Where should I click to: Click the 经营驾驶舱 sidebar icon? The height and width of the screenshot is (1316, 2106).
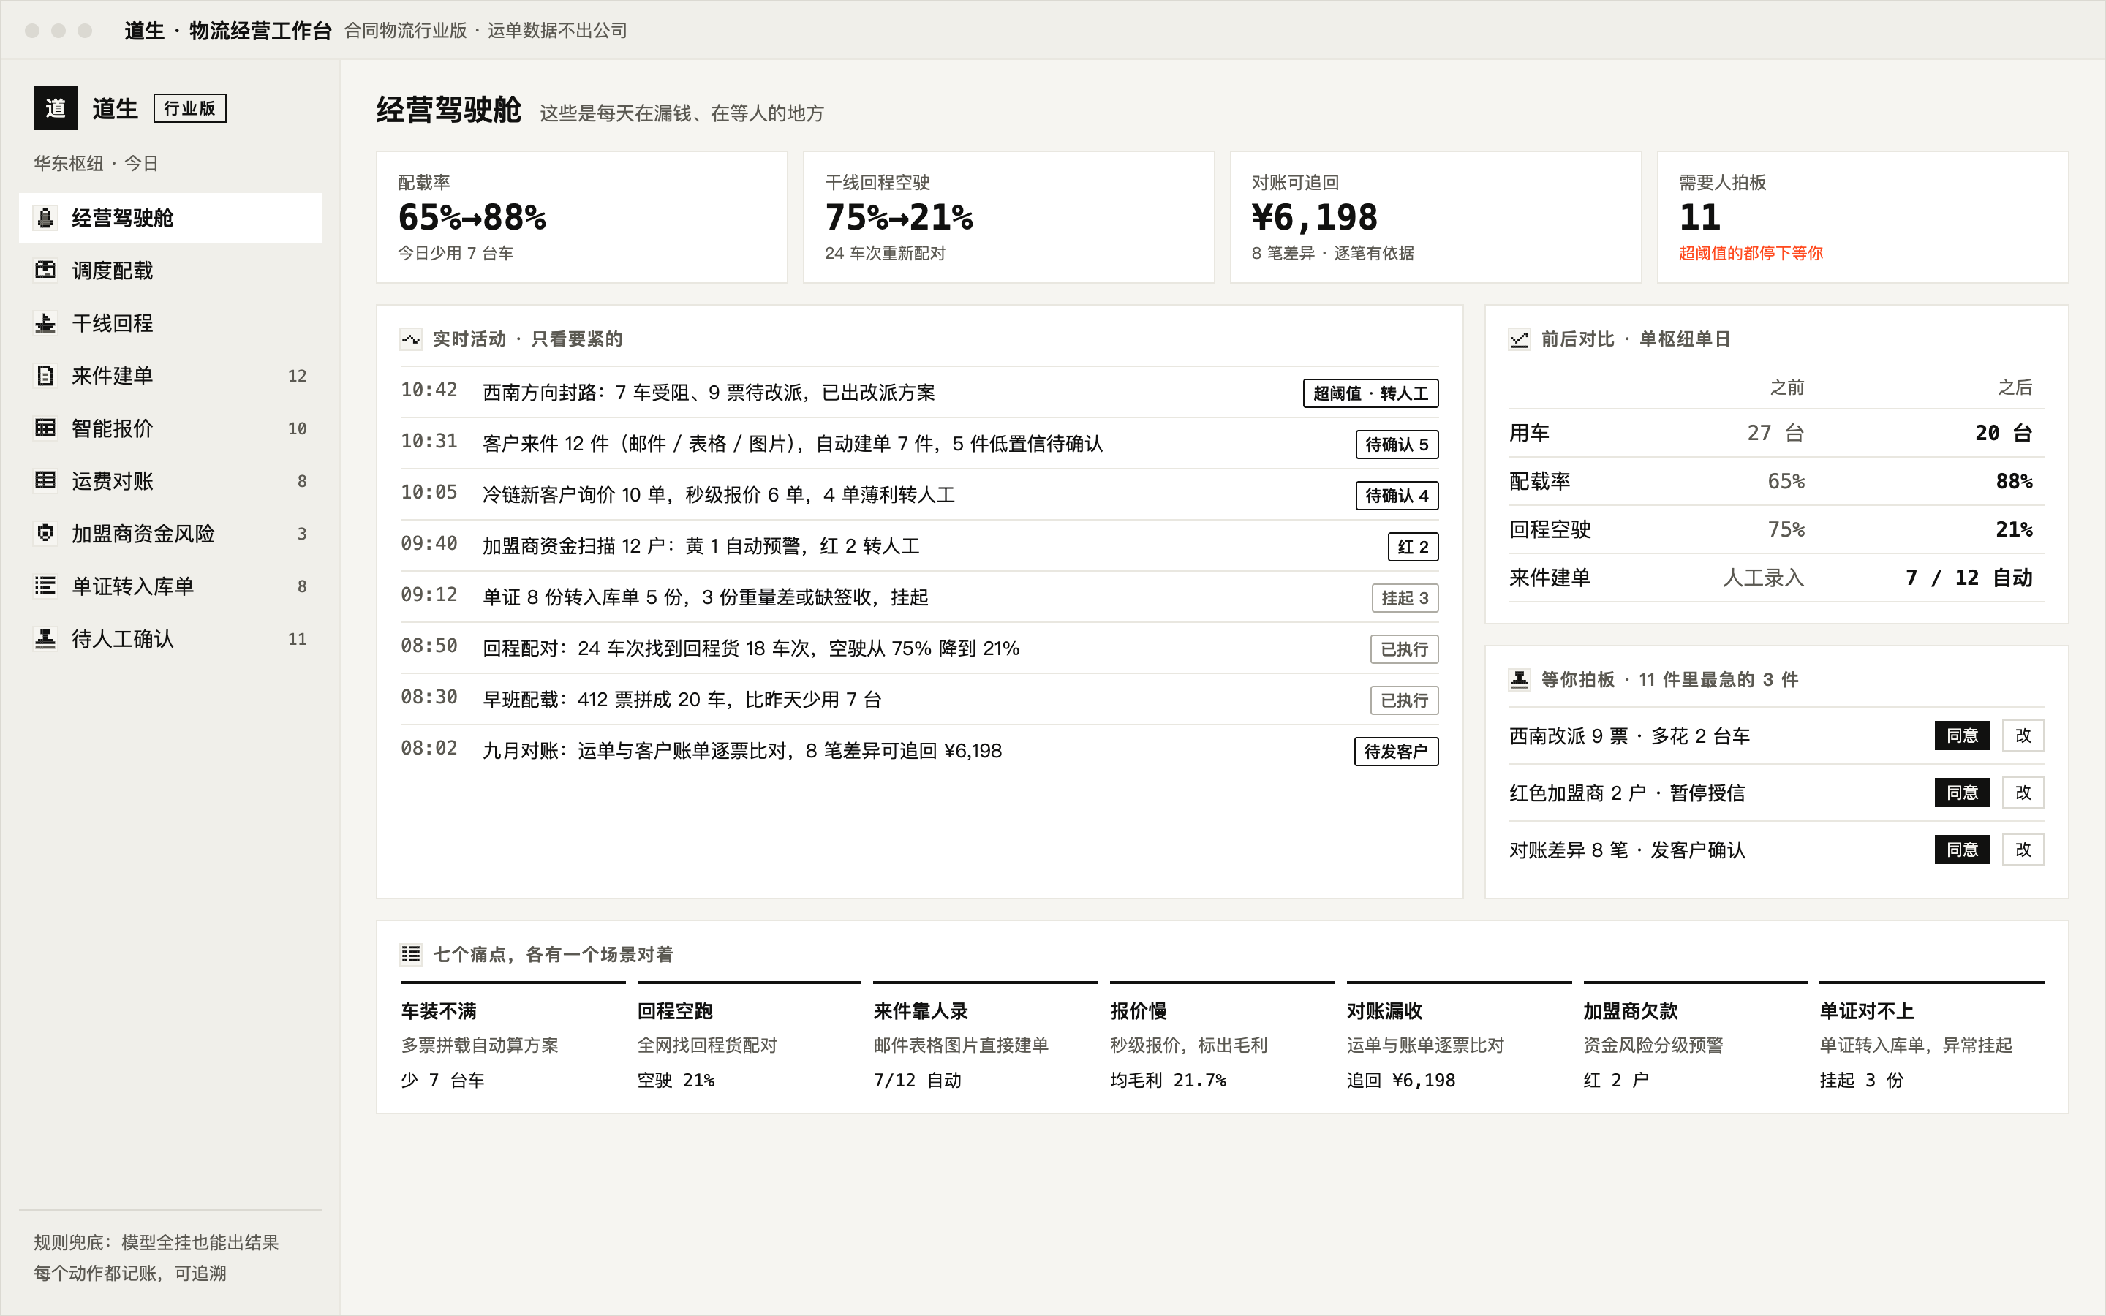[x=45, y=218]
